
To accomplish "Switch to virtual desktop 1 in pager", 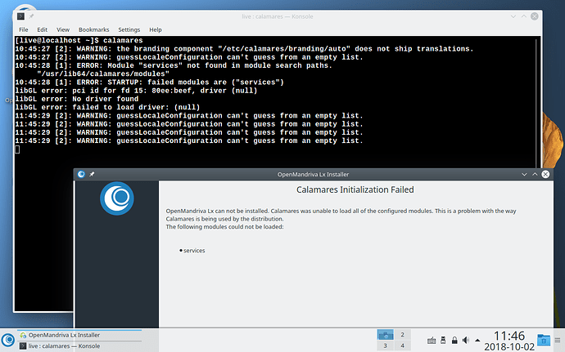I will pyautogui.click(x=385, y=335).
